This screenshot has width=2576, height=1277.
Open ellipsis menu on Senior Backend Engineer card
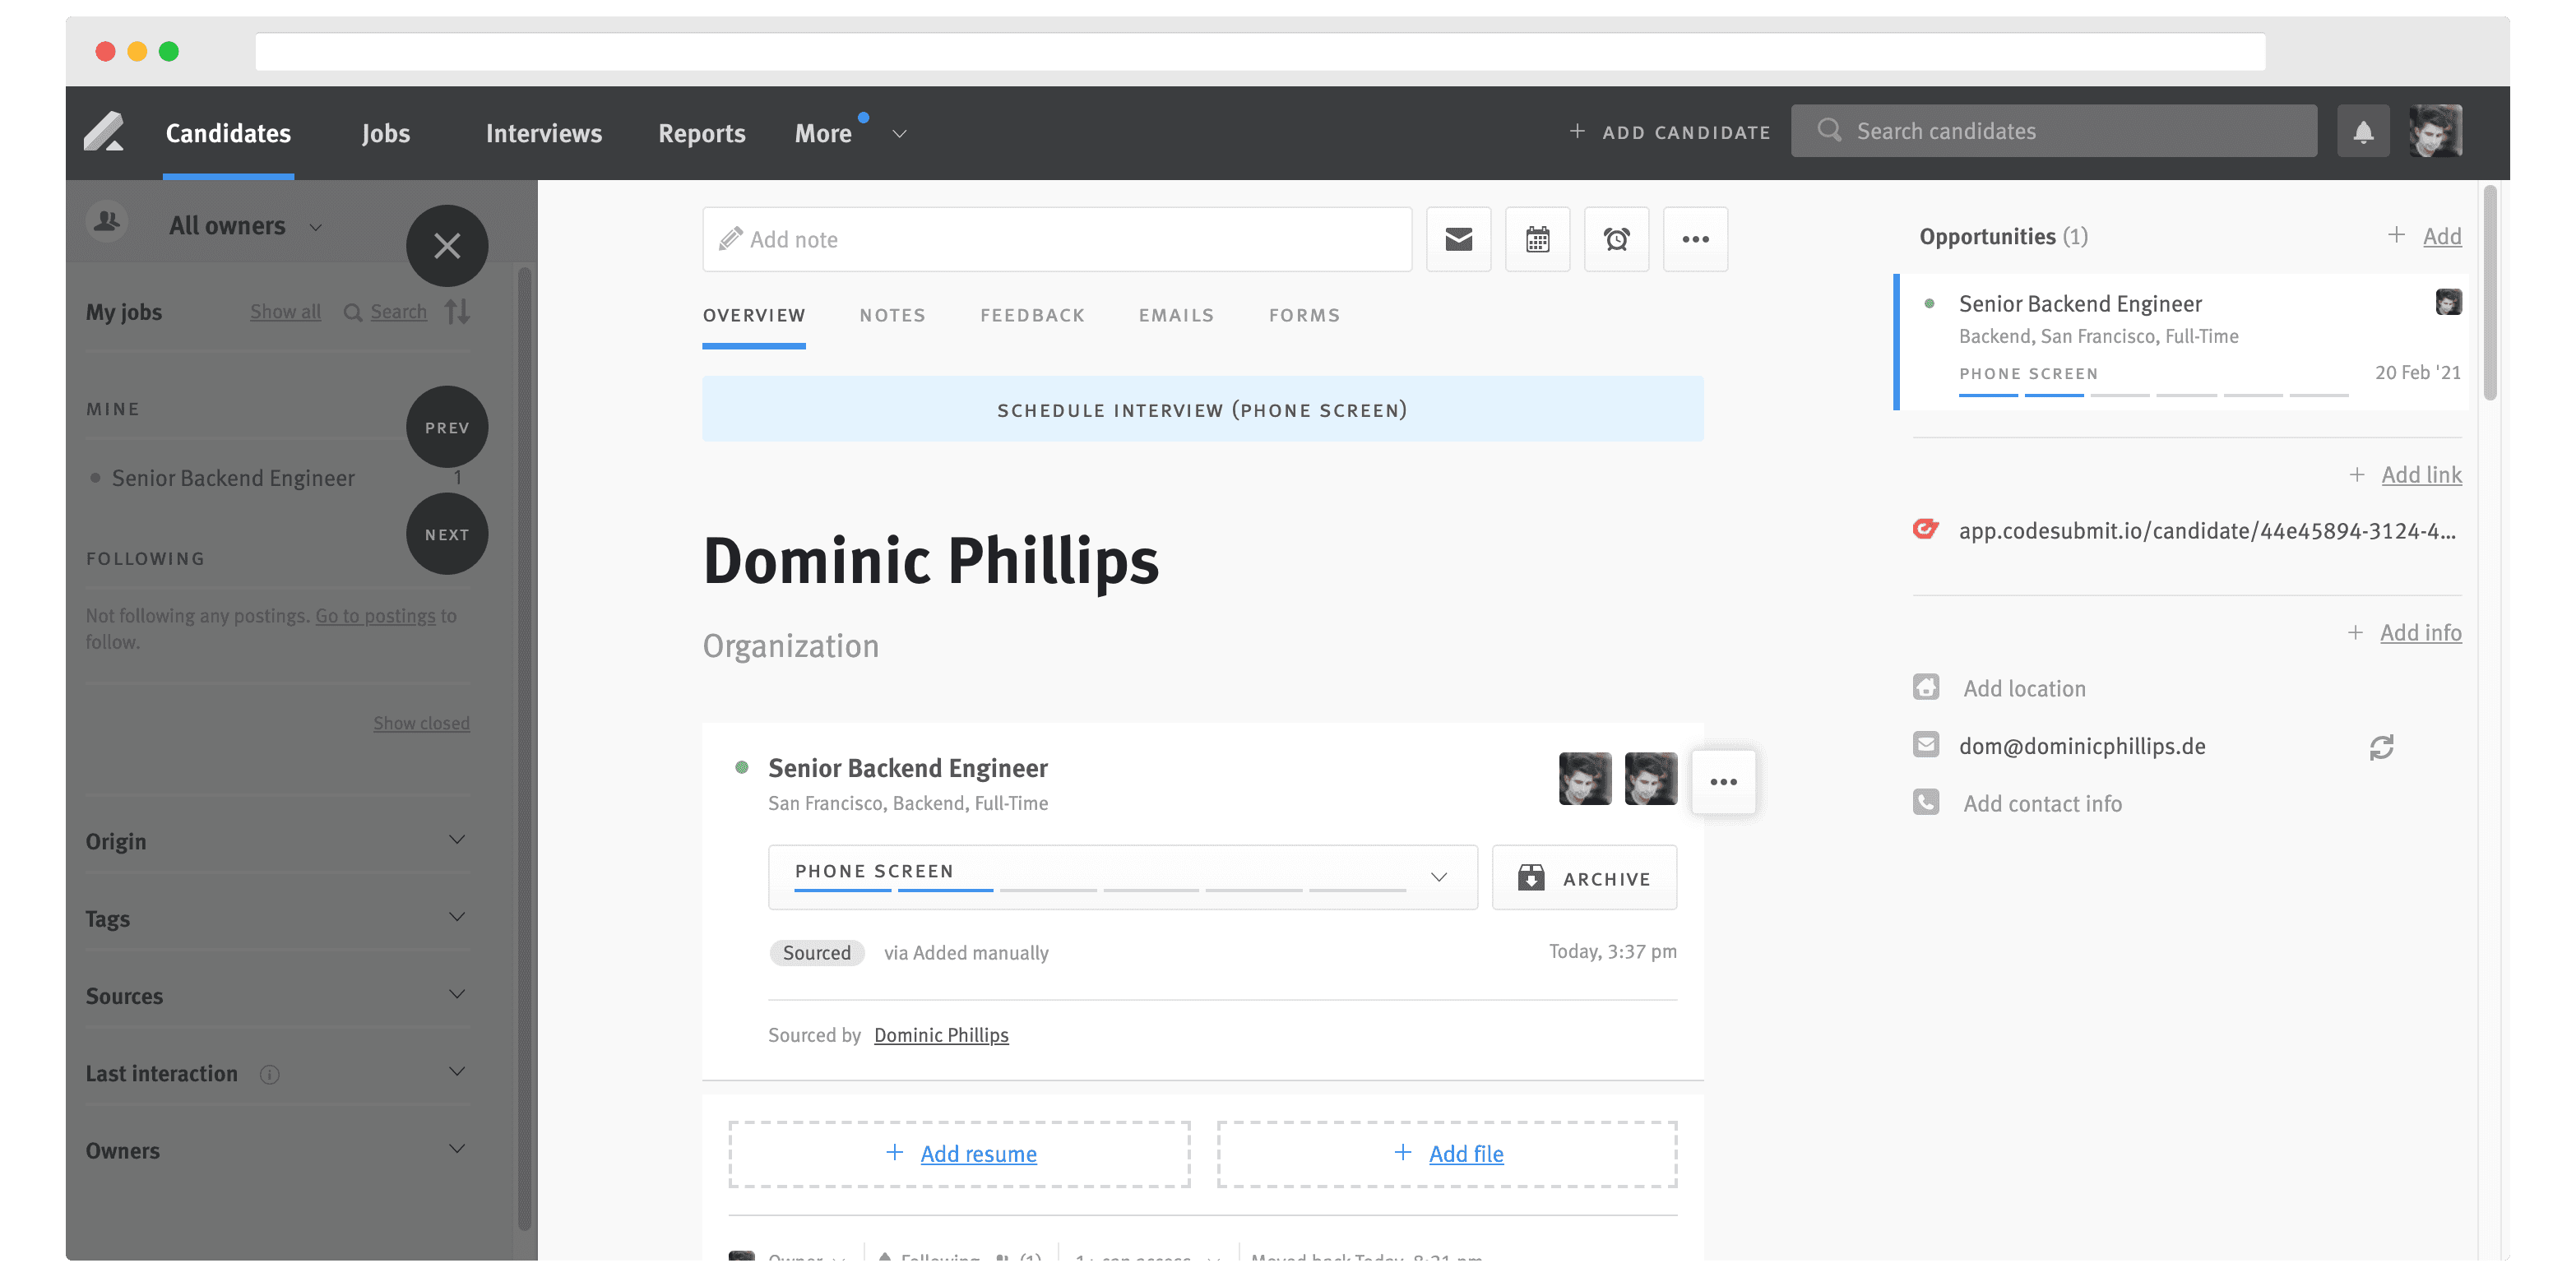coord(1722,781)
